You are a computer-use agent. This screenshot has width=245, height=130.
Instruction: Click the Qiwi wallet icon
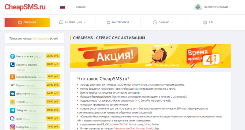[12, 119]
